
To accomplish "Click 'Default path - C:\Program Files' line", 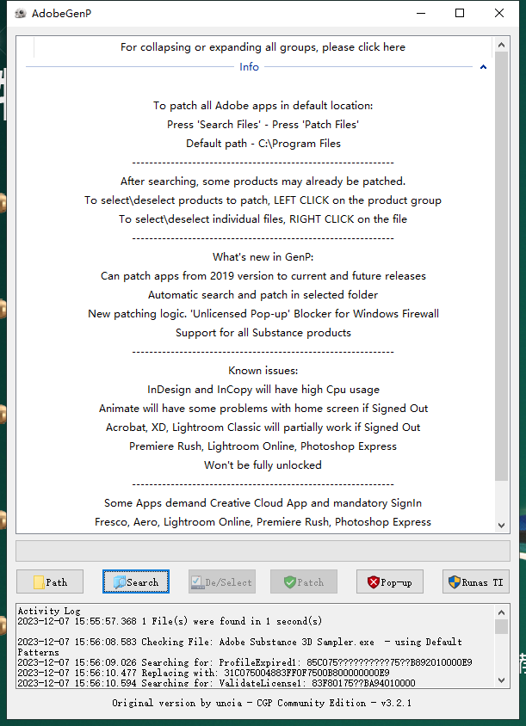I will (263, 144).
